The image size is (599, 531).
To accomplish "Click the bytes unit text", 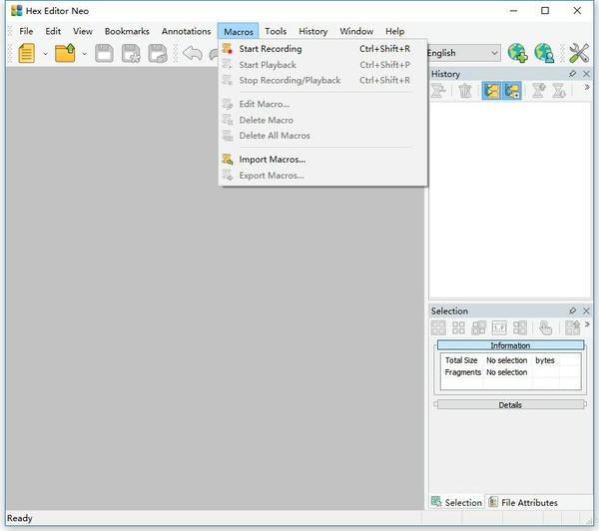I will click(x=545, y=360).
